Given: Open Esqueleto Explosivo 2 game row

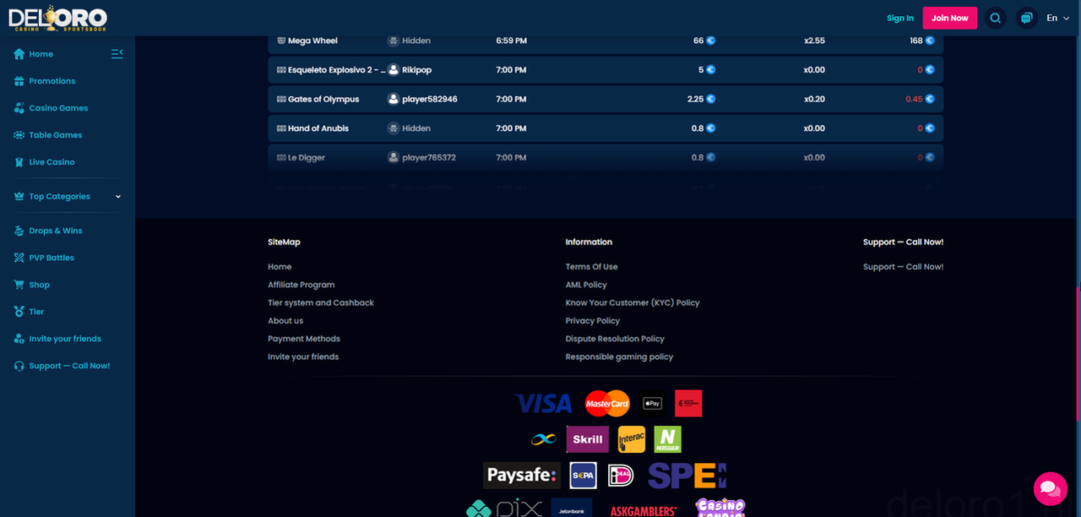Looking at the screenshot, I should tap(606, 70).
